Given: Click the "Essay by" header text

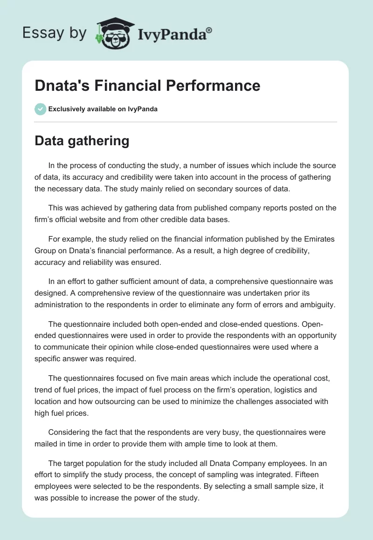Looking at the screenshot, I should (54, 33).
